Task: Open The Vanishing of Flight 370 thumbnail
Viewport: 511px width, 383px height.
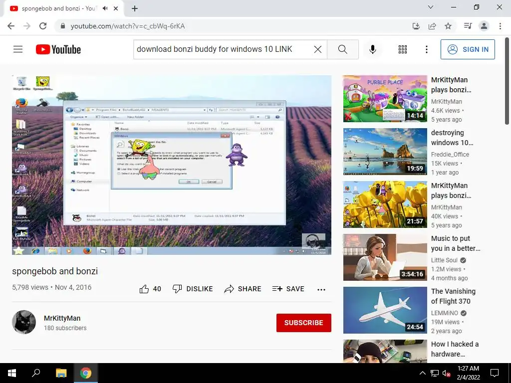Action: (385, 310)
